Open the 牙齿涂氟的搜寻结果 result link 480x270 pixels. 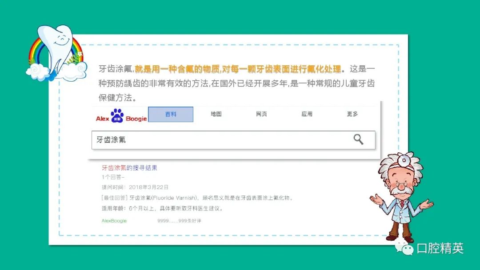[x=129, y=167]
